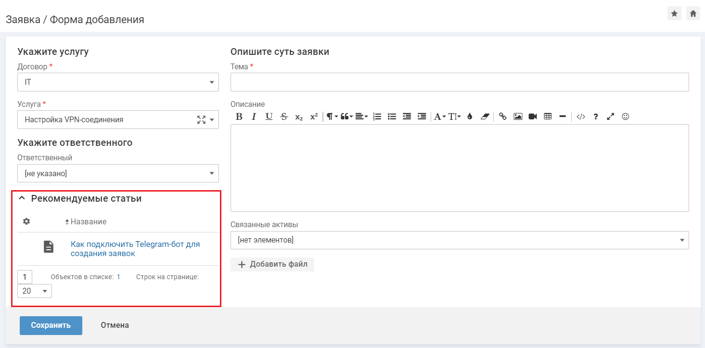
Task: Toggle bold formatting in the description editor
Action: (239, 116)
